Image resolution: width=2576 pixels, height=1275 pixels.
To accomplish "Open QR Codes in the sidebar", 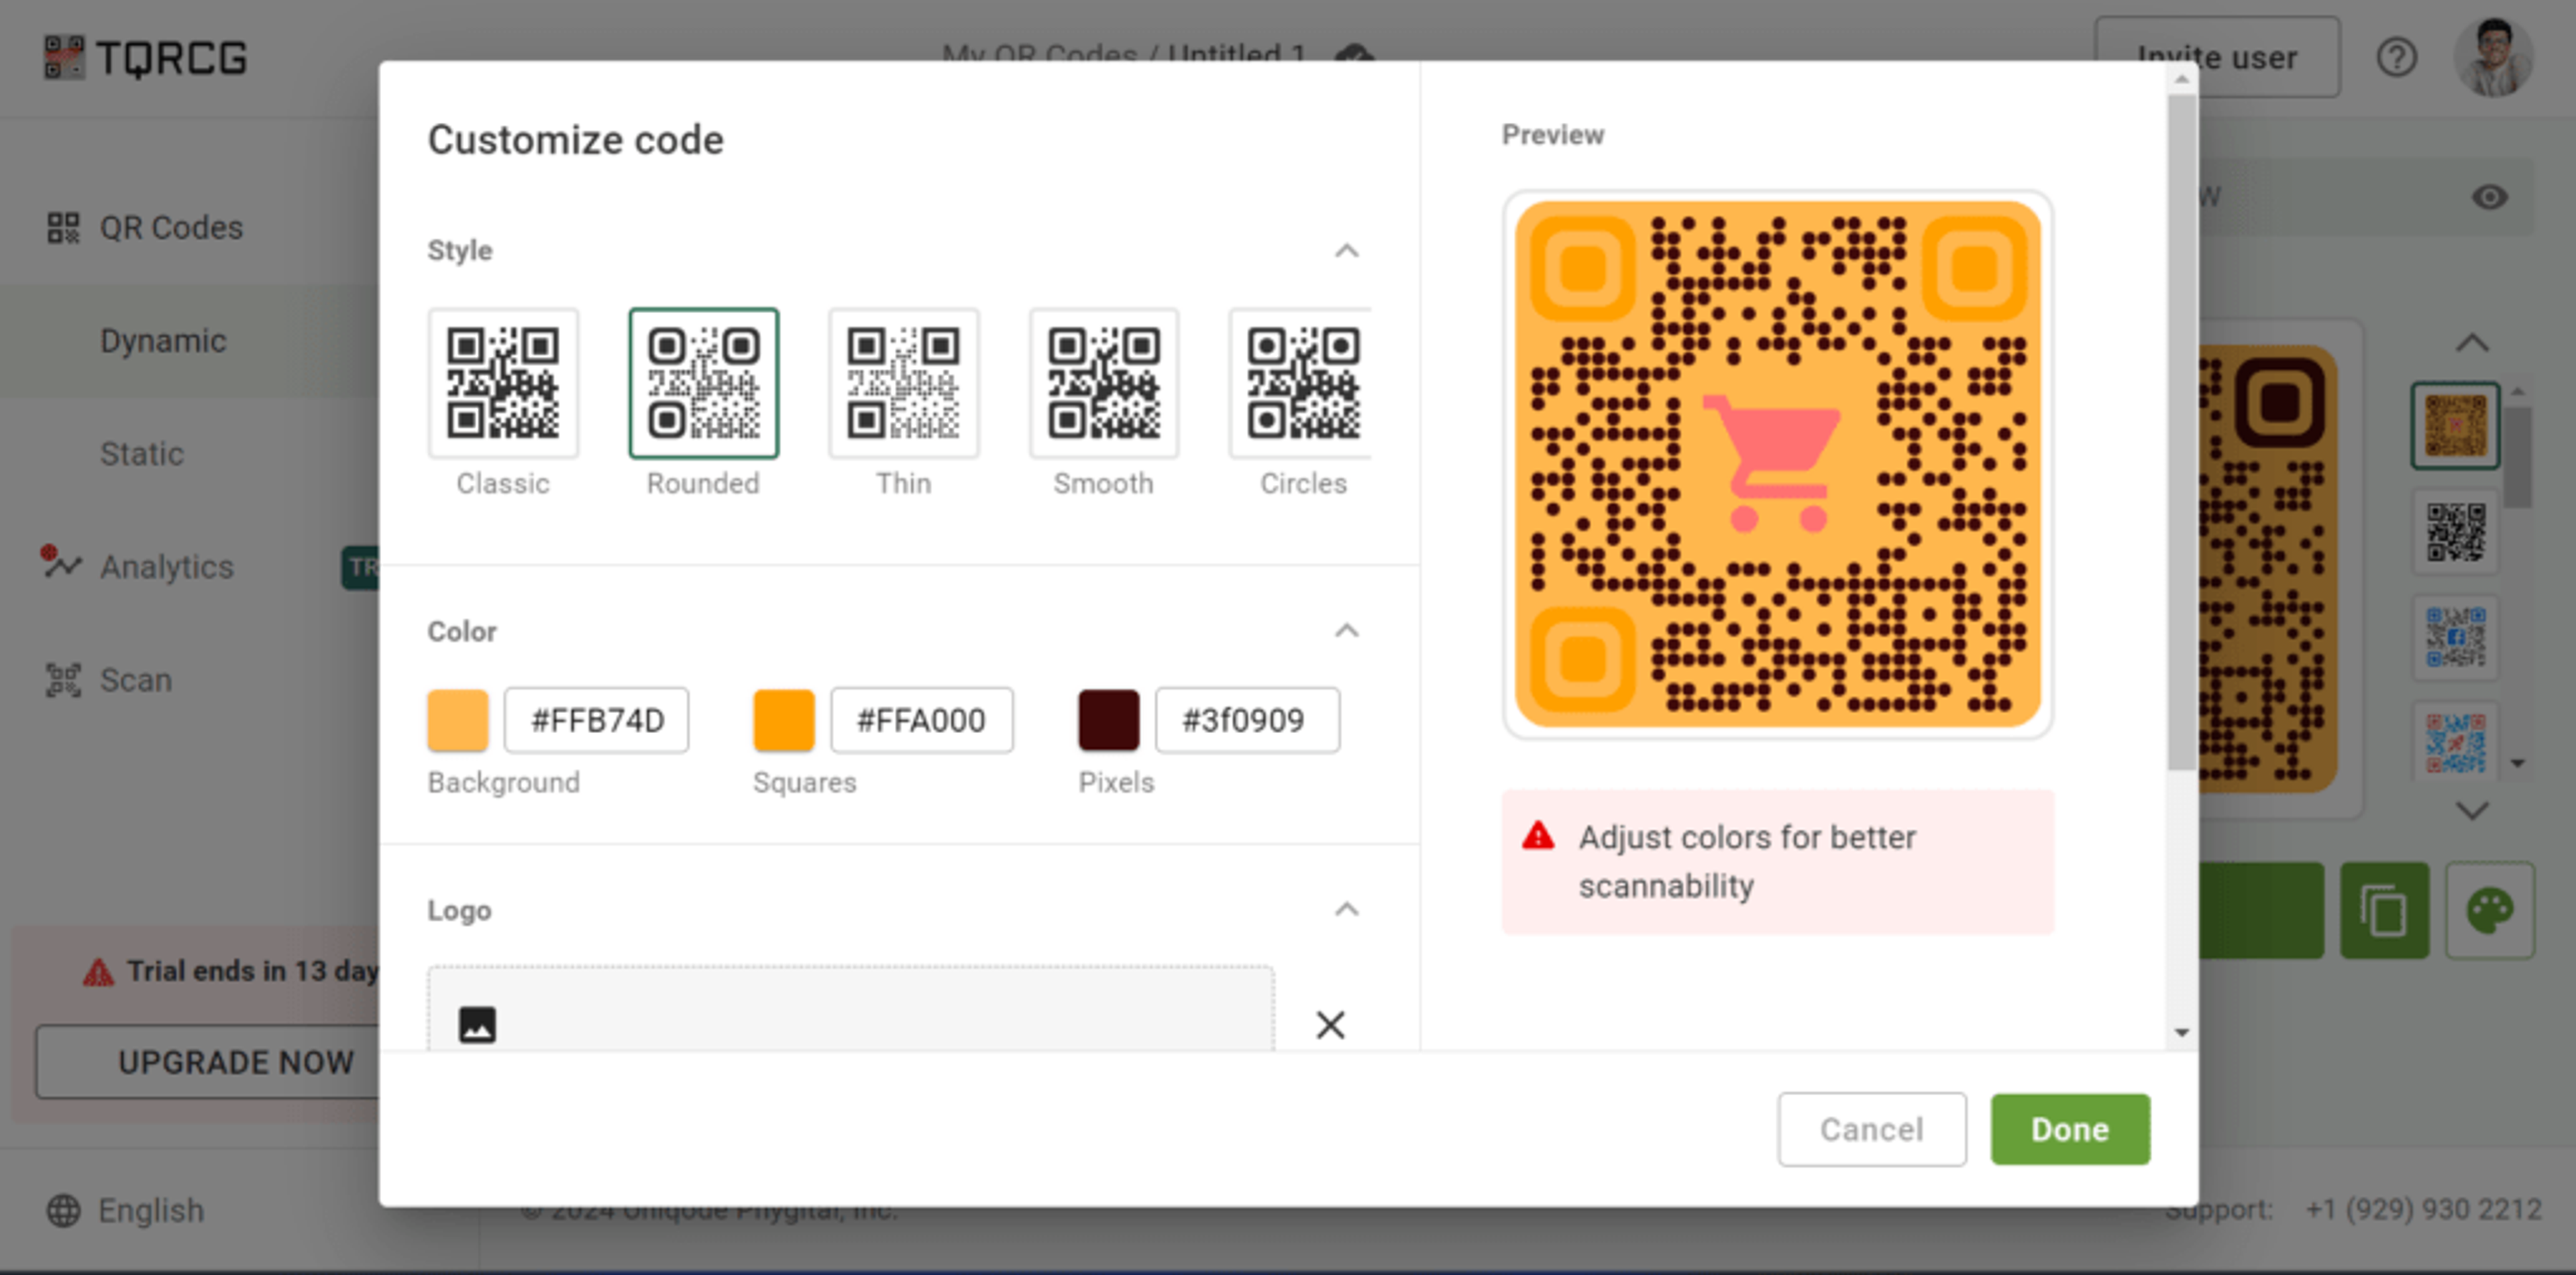I will 170,227.
